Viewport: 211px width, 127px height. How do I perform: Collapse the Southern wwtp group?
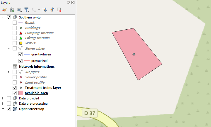click(3, 17)
